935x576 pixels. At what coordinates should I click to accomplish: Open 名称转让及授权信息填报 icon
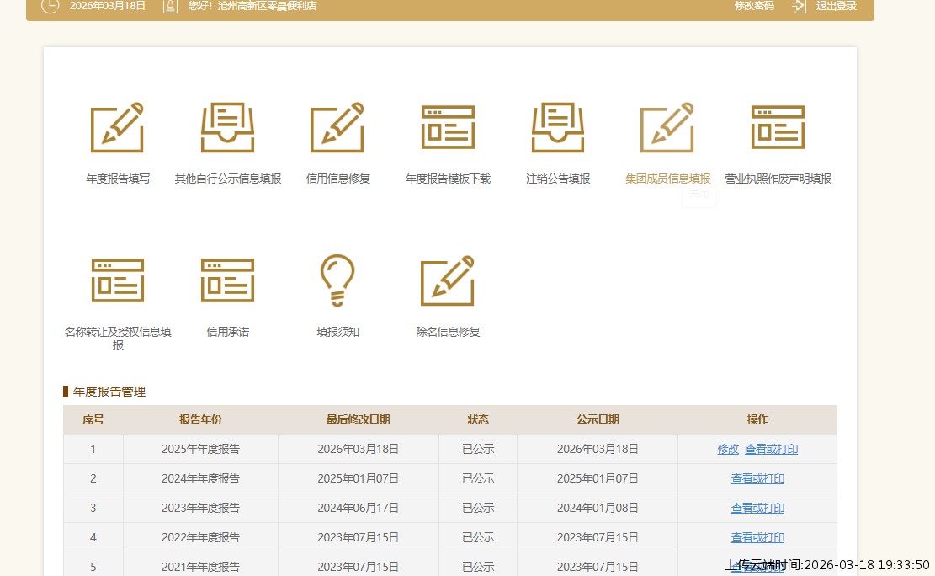click(x=117, y=280)
